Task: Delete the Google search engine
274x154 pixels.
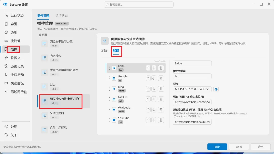Action: click(161, 78)
